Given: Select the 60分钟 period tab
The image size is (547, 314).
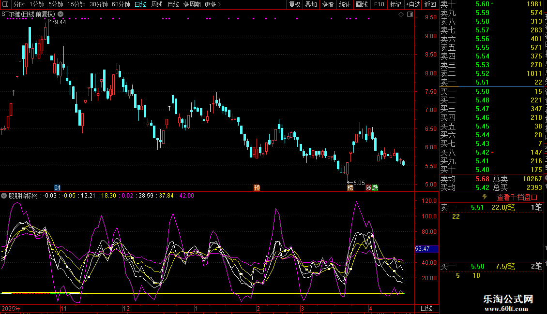Looking at the screenshot, I should (x=121, y=4).
